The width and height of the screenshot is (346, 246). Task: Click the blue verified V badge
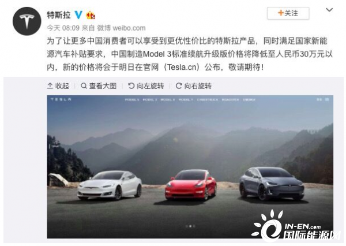(x=78, y=15)
